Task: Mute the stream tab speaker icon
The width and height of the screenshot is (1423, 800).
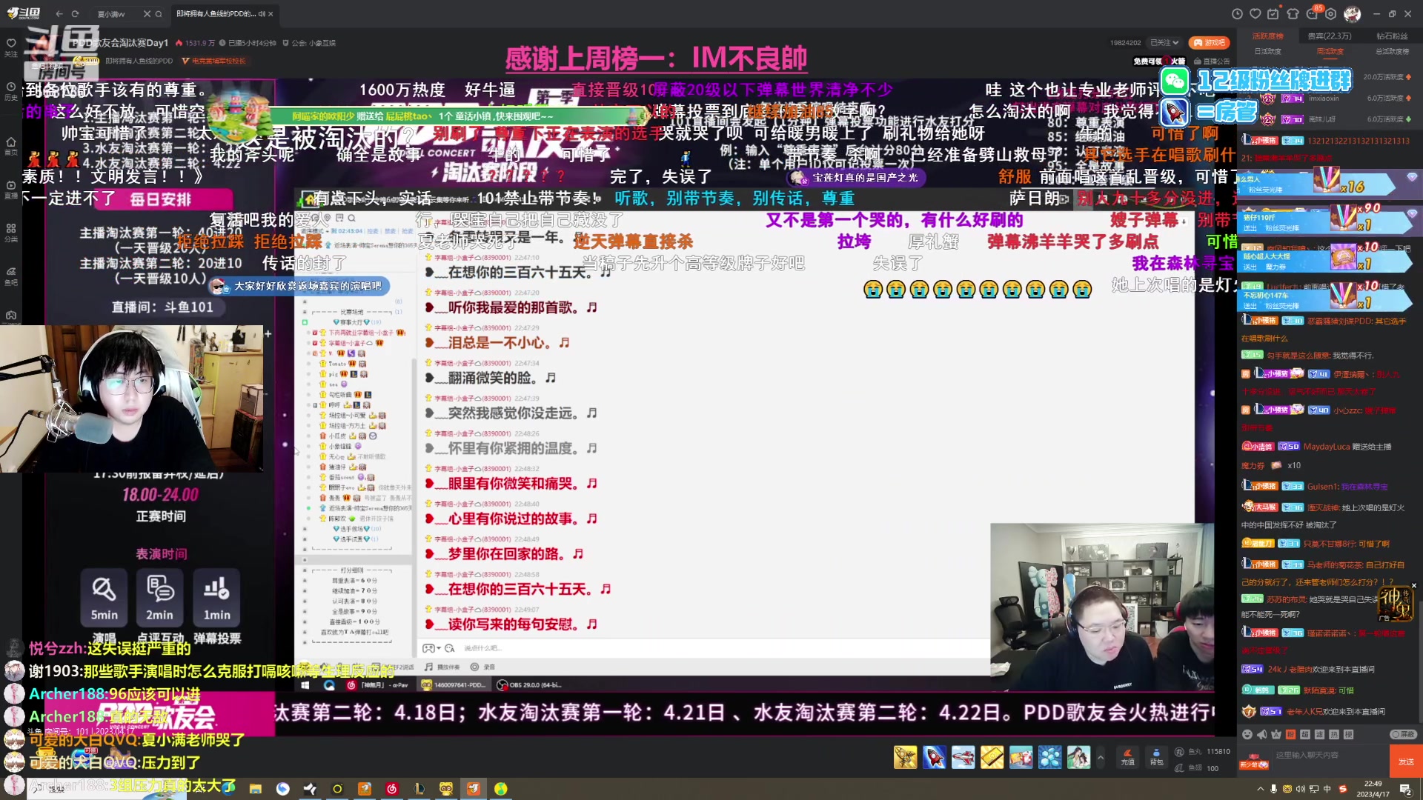Action: tap(260, 13)
